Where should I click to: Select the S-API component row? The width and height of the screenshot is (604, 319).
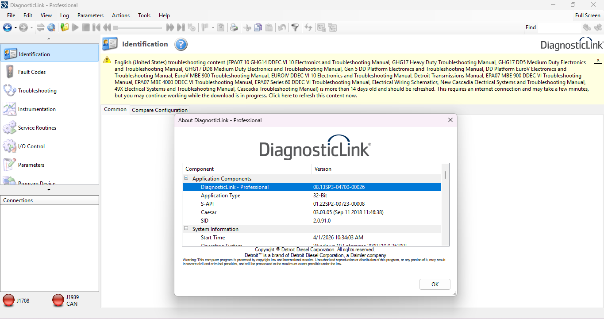[x=312, y=204]
